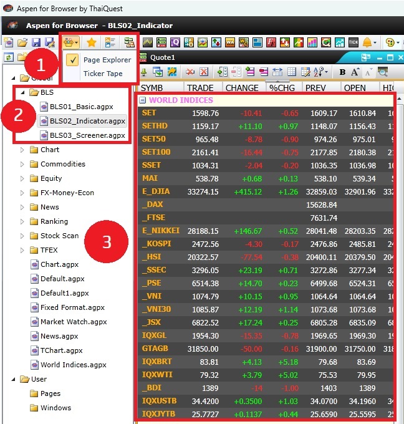Expand the Ranking folder
Viewport: 404px width, 424px height.
pyautogui.click(x=22, y=221)
